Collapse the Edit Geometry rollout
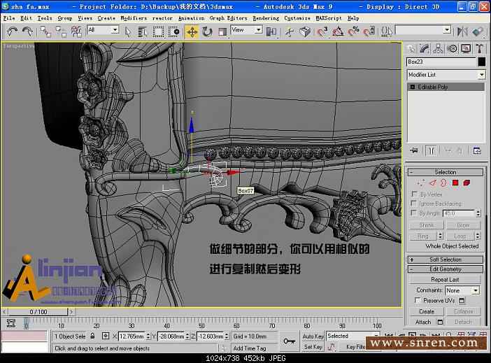The height and width of the screenshot is (363, 491). click(x=446, y=269)
